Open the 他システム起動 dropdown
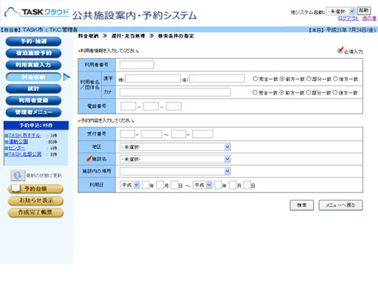Screen dimensions: 378x283 pos(340,11)
